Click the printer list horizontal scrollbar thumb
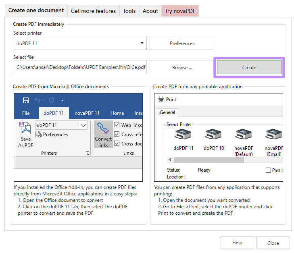 point(209,160)
